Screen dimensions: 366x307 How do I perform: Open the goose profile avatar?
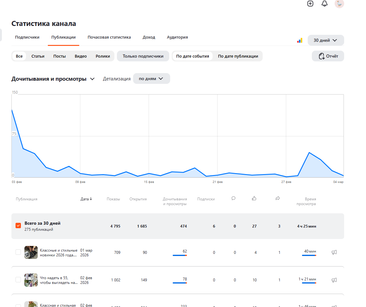pyautogui.click(x=339, y=3)
